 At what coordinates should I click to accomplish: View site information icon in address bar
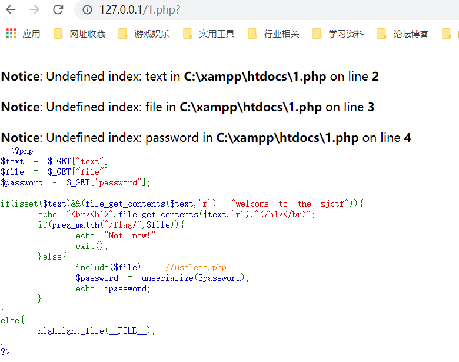(87, 10)
